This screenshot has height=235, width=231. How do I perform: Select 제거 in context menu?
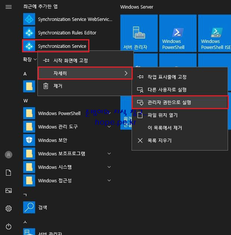click(85, 86)
